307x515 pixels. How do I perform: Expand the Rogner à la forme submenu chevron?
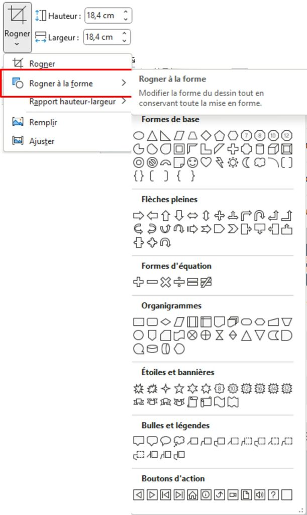point(124,83)
